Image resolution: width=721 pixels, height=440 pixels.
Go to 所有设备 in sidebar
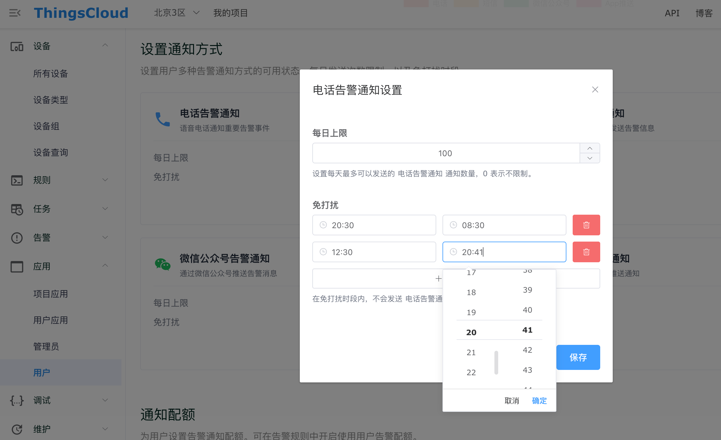pos(51,74)
